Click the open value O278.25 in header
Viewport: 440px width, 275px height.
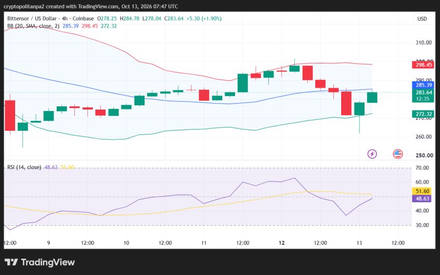[x=107, y=19]
